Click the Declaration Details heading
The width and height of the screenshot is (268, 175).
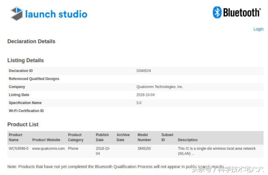click(31, 41)
